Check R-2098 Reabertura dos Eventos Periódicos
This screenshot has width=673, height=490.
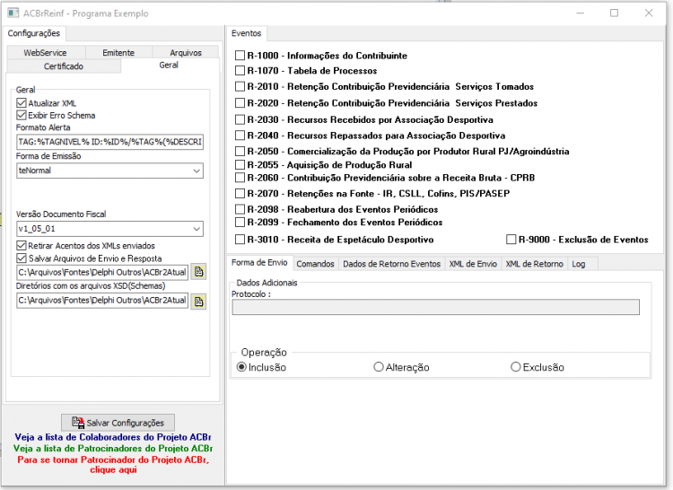pyautogui.click(x=240, y=209)
